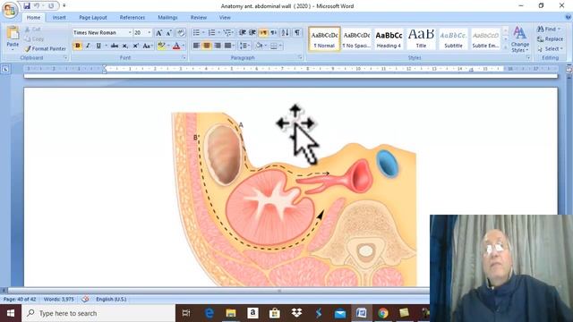573x322 pixels.
Task: Apply the Title style
Action: tap(421, 38)
